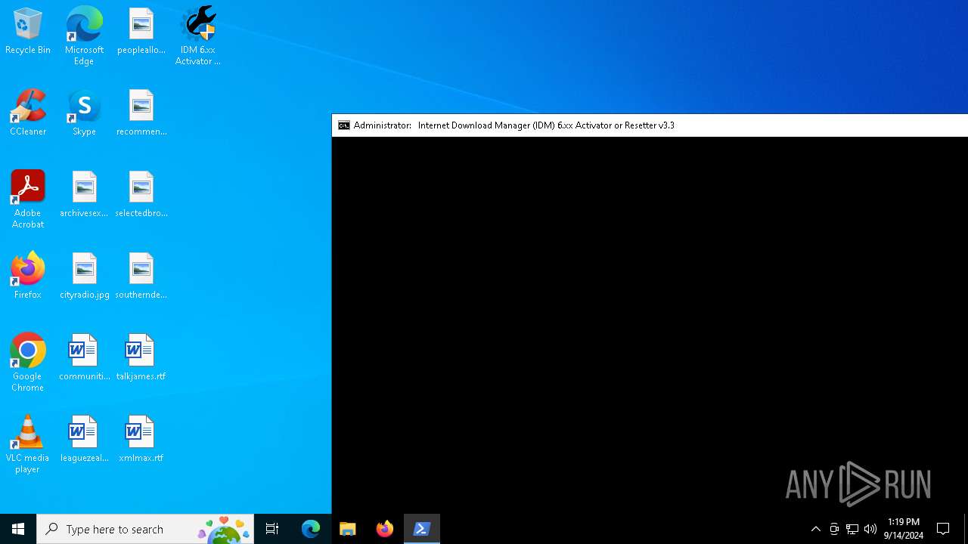Image resolution: width=968 pixels, height=544 pixels.
Task: Select the leaguezeal... Word document
Action: pos(84,440)
